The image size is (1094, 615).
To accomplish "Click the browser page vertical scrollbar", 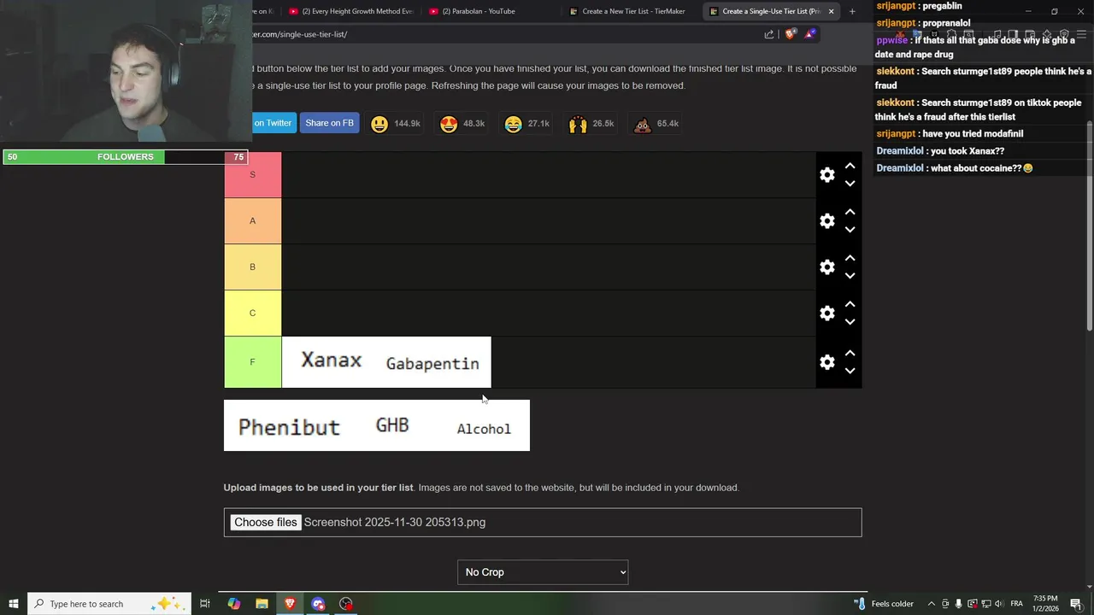I will (1089, 226).
